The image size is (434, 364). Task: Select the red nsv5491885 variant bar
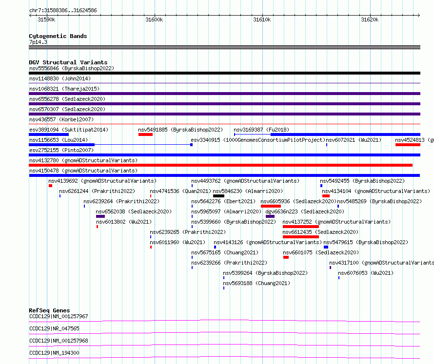pos(146,134)
